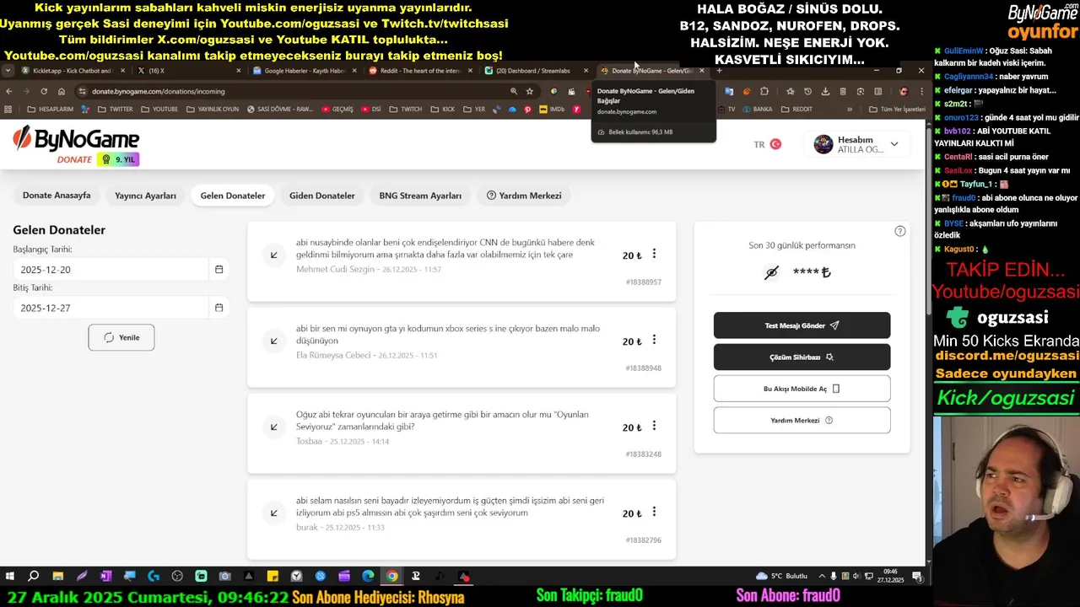Click address bar donate.bynogame.com URL
This screenshot has height=607, width=1080.
[159, 91]
